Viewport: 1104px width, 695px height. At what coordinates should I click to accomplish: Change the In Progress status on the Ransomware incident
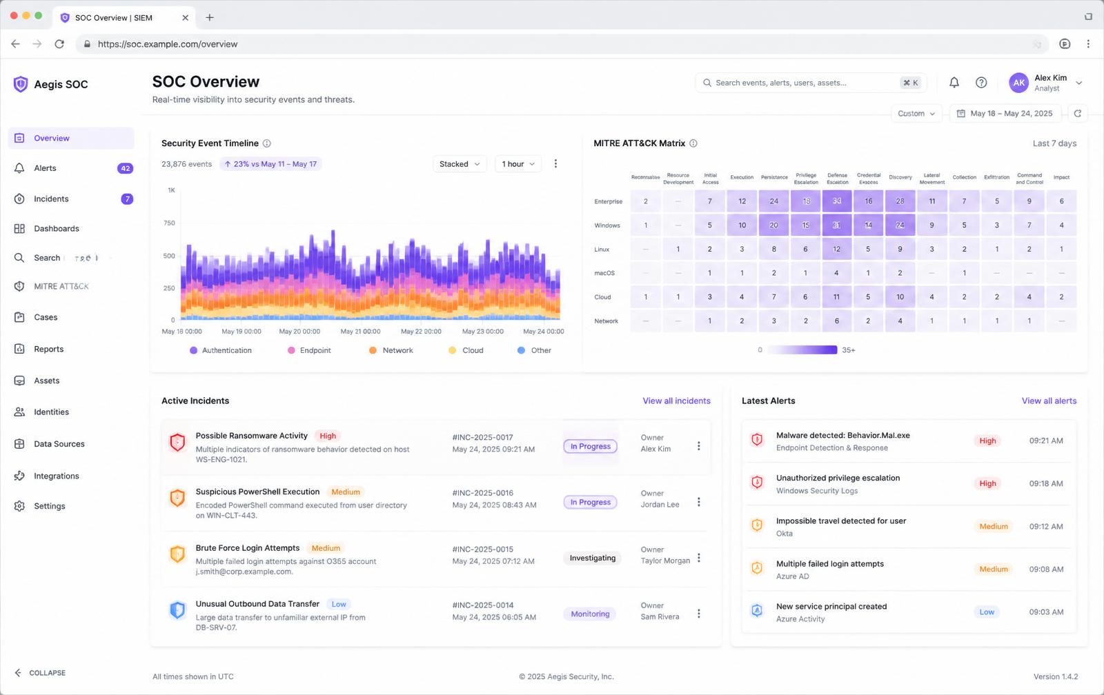click(591, 446)
